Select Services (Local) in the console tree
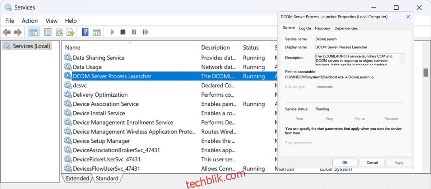 [27, 46]
